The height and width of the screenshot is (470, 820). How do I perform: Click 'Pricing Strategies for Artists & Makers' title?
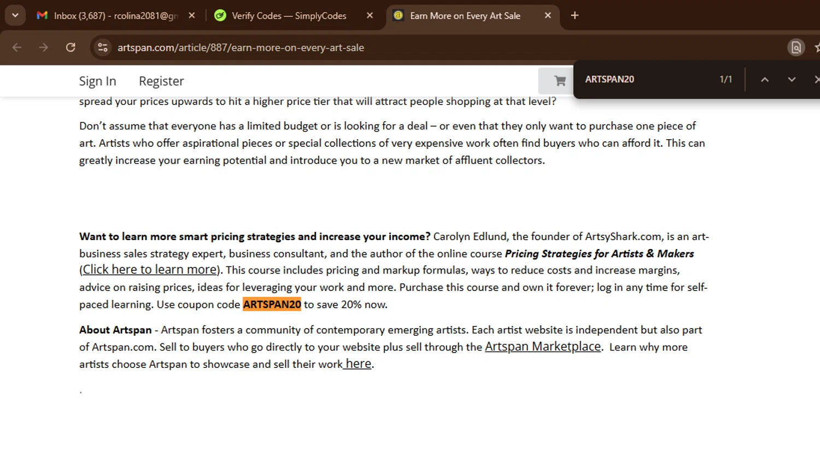coord(599,254)
